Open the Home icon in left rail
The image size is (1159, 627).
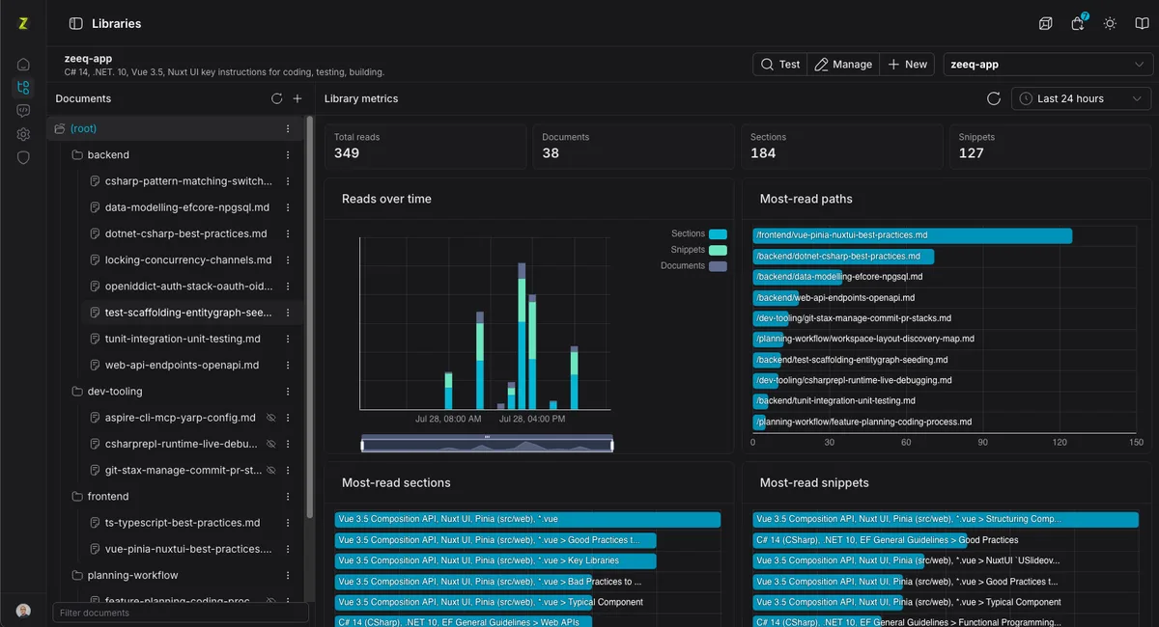click(x=23, y=64)
